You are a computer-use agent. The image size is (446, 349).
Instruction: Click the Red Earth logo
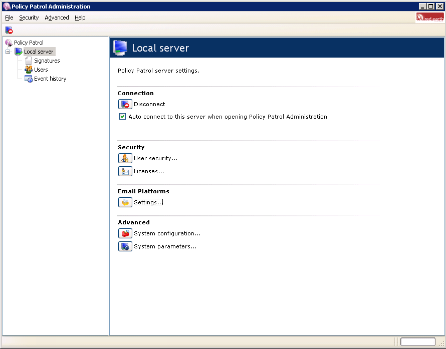[x=430, y=18]
